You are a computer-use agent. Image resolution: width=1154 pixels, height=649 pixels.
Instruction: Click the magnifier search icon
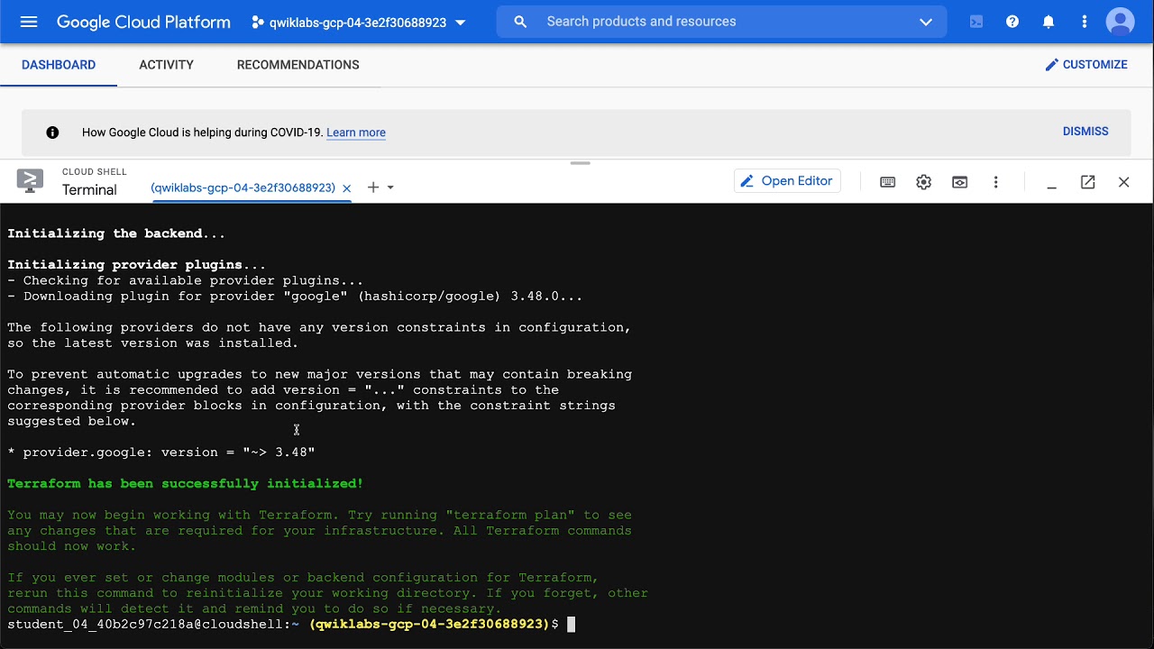pos(520,22)
